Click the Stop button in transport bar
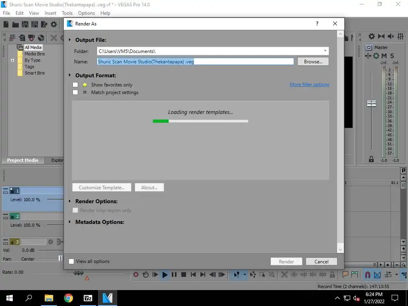The image size is (408, 306). 183,275
